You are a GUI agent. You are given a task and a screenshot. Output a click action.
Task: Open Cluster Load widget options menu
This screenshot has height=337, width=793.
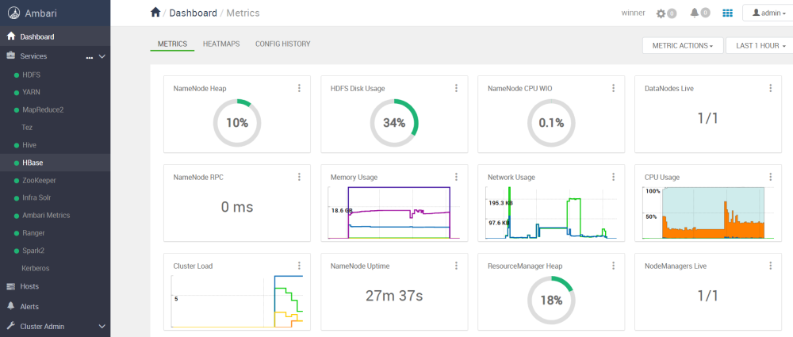coord(299,265)
